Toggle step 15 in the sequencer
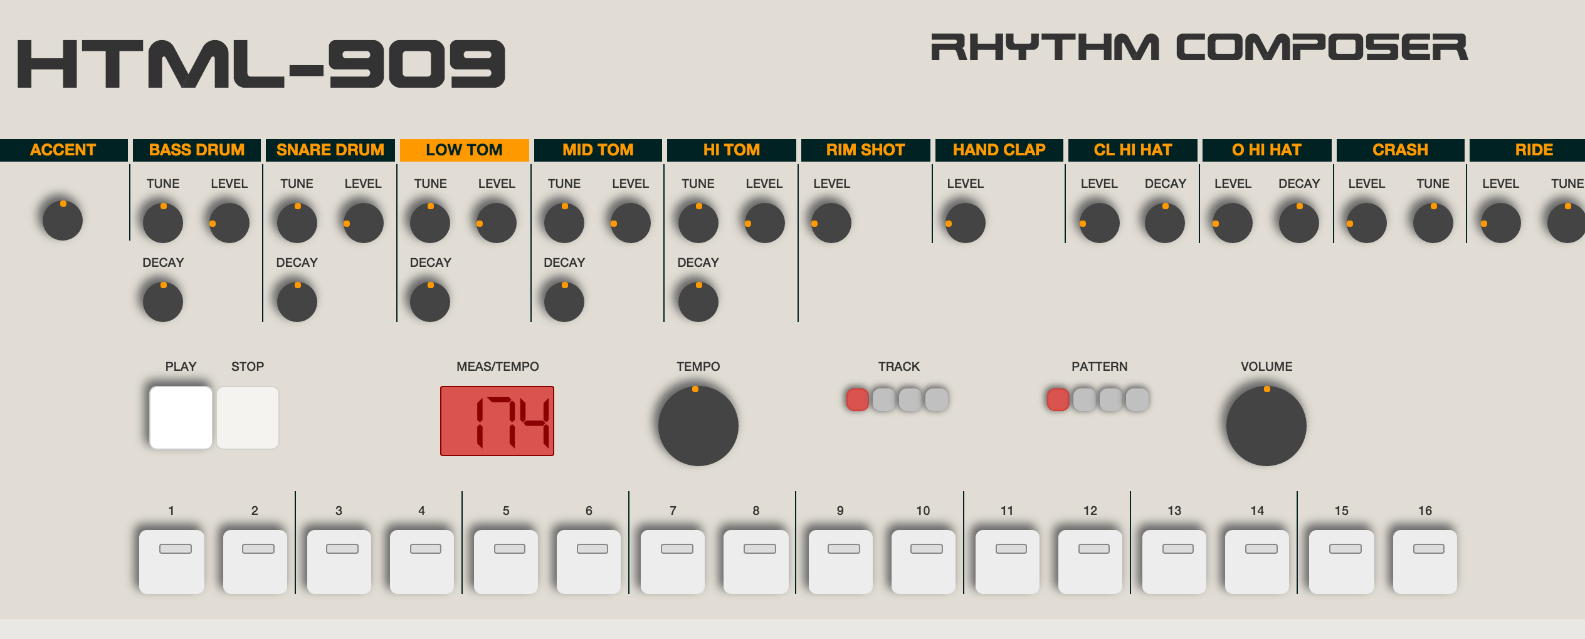Viewport: 1585px width, 639px height. tap(1342, 562)
